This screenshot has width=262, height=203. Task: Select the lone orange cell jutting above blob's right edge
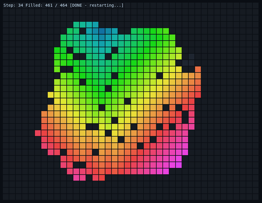[x=198, y=69]
